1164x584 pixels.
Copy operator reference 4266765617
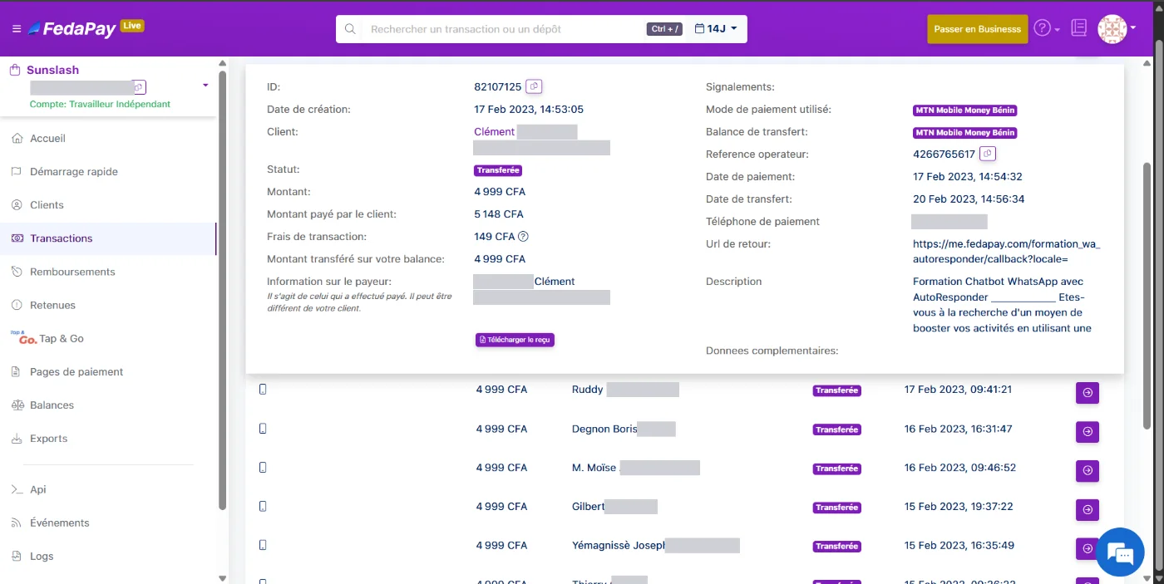[x=988, y=154]
